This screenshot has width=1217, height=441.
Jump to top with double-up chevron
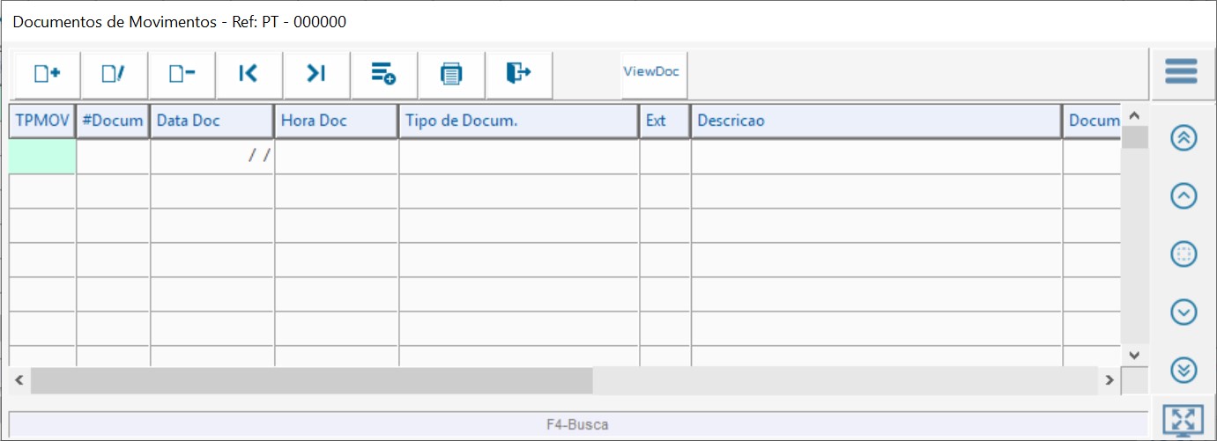[1184, 138]
